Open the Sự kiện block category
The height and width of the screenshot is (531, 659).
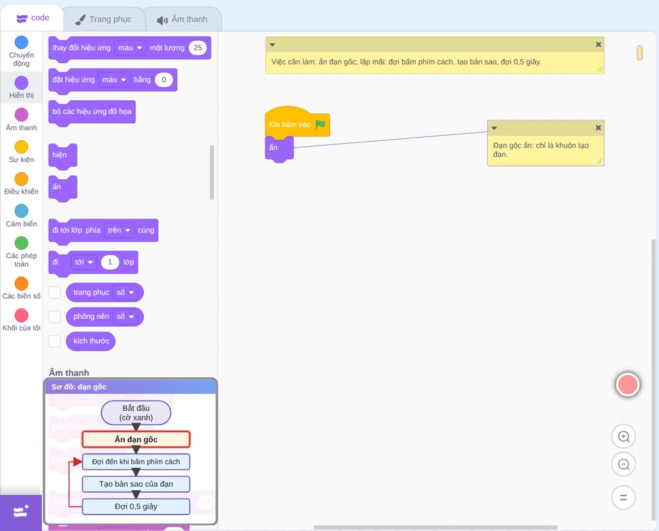pyautogui.click(x=22, y=152)
